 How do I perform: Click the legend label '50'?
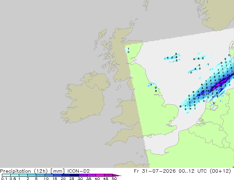114,179
